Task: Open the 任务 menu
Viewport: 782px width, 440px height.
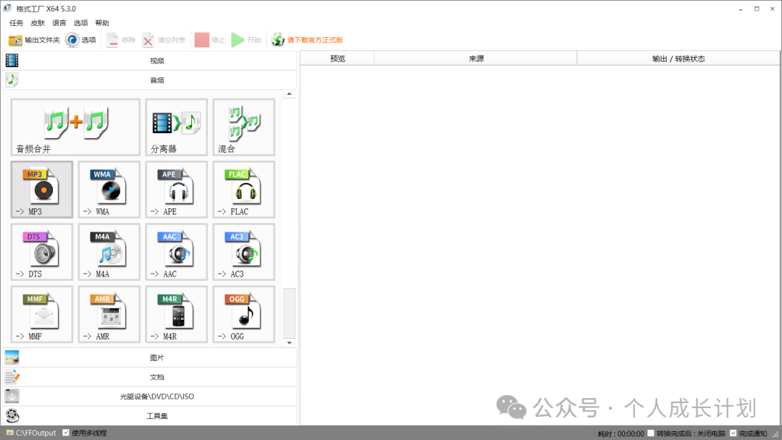Action: (x=16, y=23)
